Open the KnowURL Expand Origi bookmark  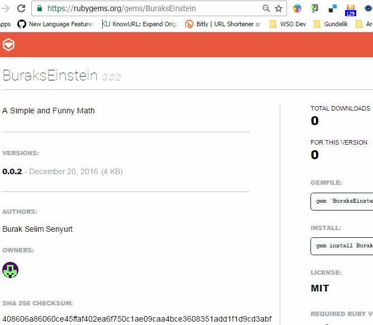pos(140,24)
